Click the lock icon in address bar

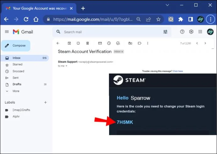point(48,19)
